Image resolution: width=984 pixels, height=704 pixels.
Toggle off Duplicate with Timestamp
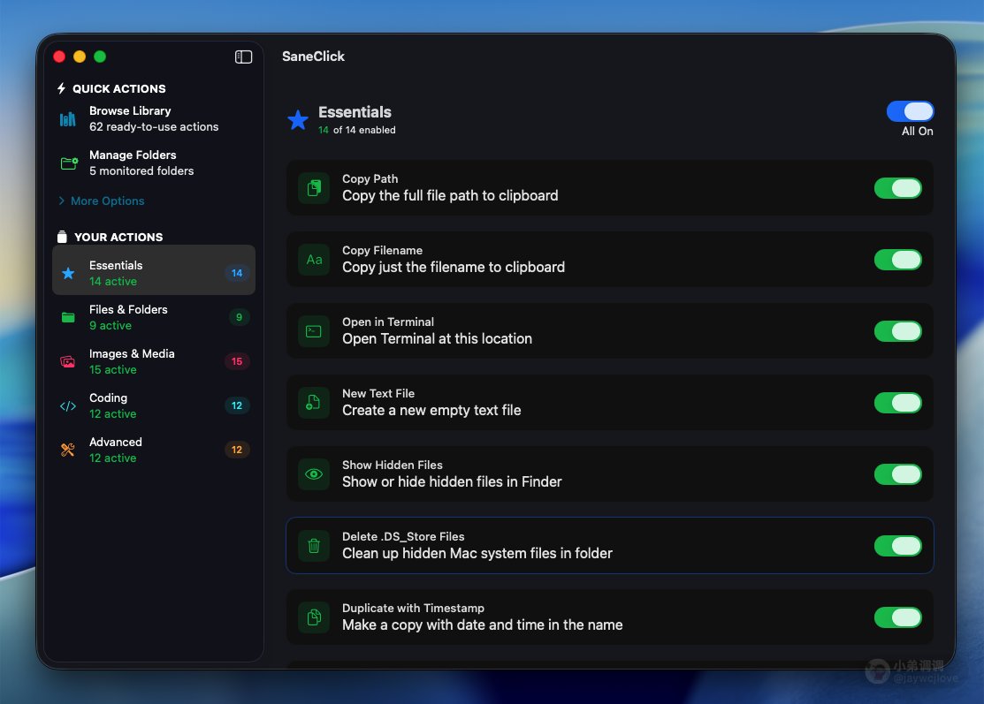pos(898,617)
